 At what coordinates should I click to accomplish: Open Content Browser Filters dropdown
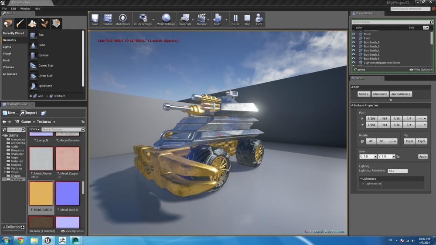(x=34, y=129)
